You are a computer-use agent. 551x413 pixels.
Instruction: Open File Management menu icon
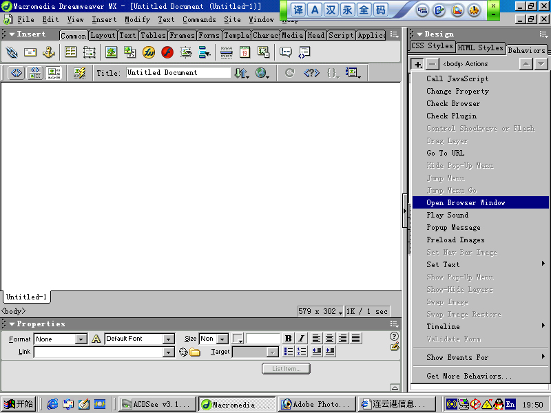(242, 73)
